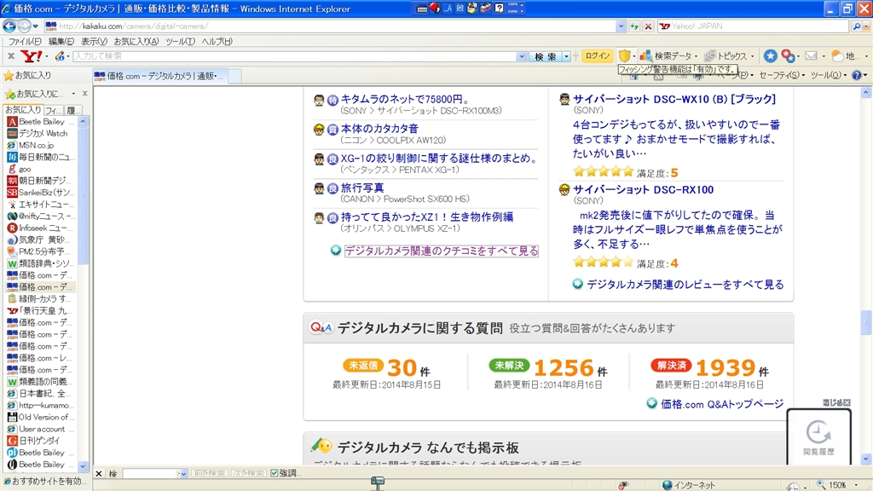The width and height of the screenshot is (873, 491).
Task: Close the Yahoo toolbar with its X
Action: (10, 55)
